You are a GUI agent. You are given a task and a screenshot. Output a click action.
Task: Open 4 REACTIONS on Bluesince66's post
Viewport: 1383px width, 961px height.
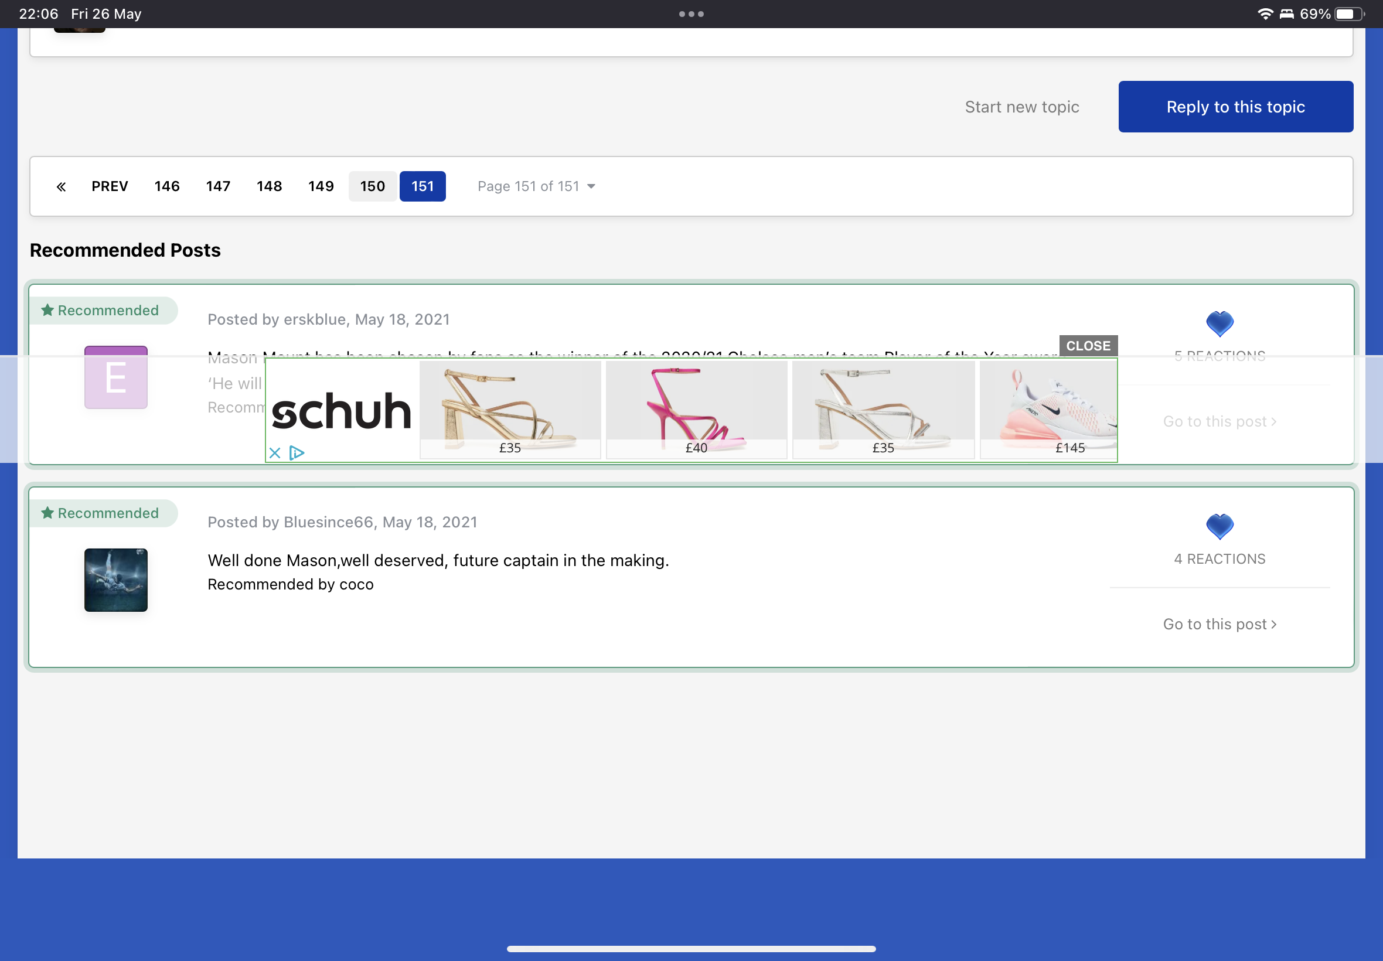pyautogui.click(x=1220, y=560)
